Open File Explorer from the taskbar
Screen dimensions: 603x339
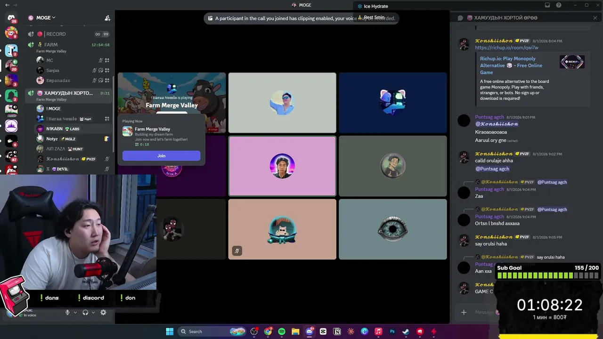coord(295,331)
